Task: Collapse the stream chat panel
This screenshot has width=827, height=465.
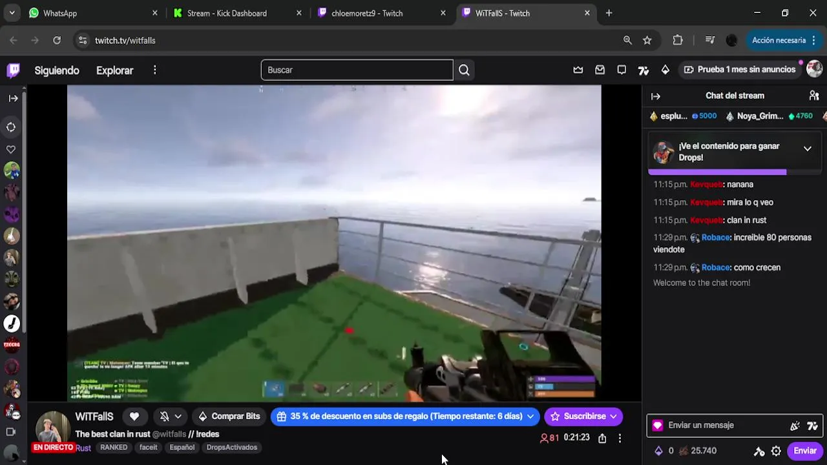Action: point(656,96)
